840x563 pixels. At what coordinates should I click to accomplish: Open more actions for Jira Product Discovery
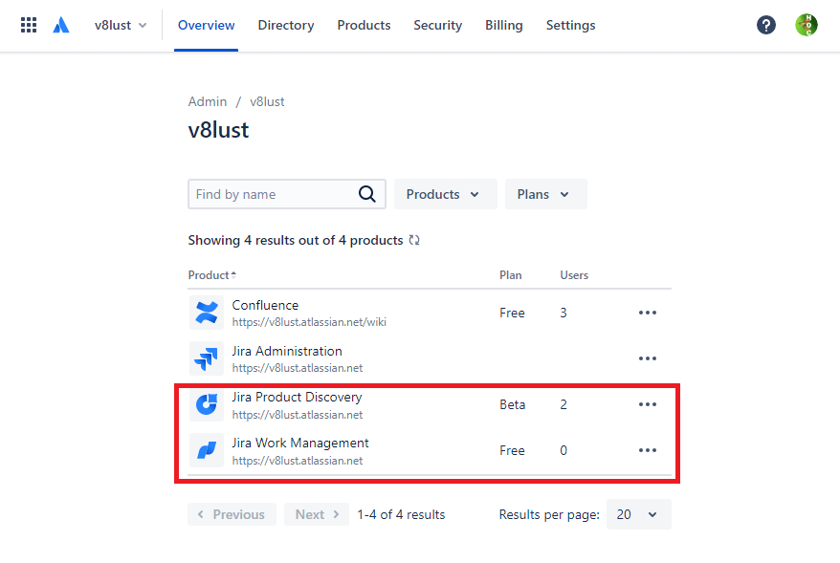647,404
